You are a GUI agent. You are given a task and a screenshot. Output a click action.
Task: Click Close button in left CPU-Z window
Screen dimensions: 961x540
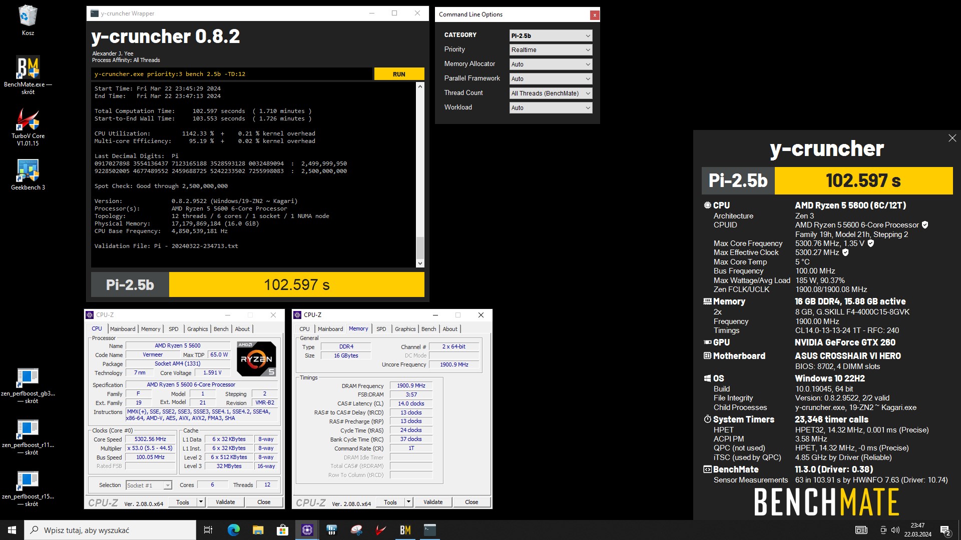264,502
